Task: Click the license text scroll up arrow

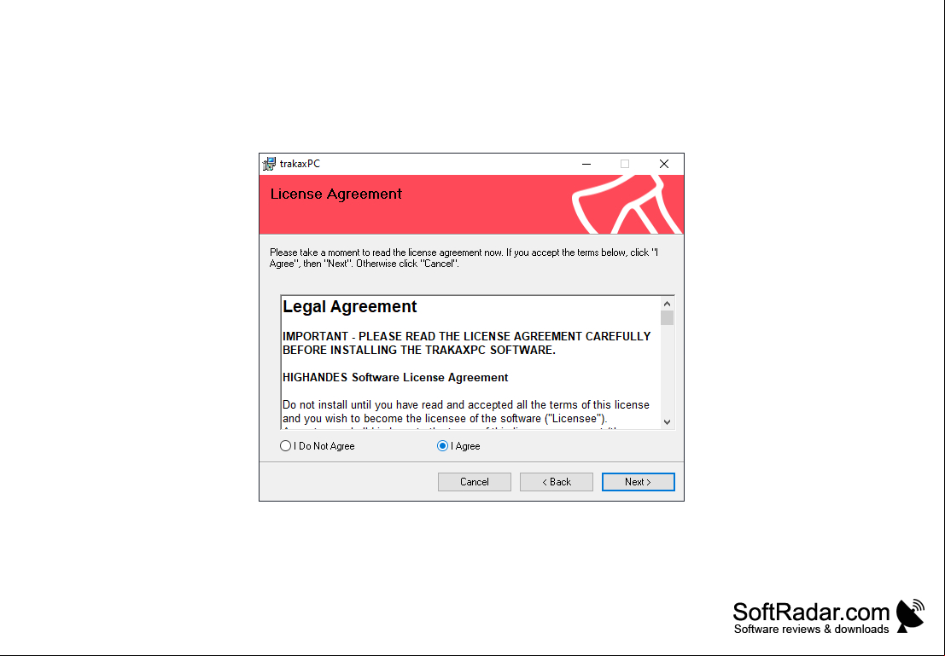Action: coord(668,304)
